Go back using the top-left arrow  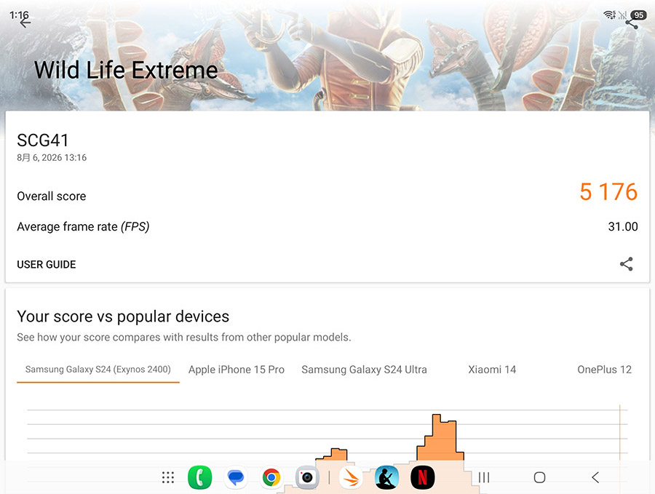[25, 23]
